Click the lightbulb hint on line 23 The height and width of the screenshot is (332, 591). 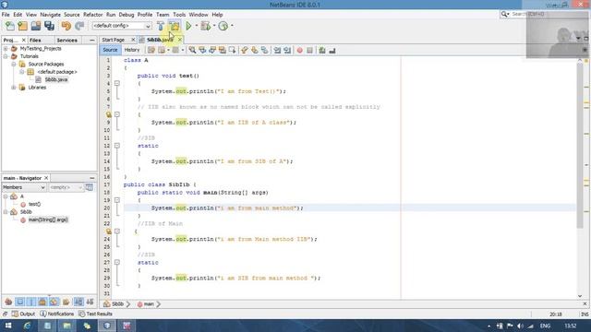pos(109,231)
